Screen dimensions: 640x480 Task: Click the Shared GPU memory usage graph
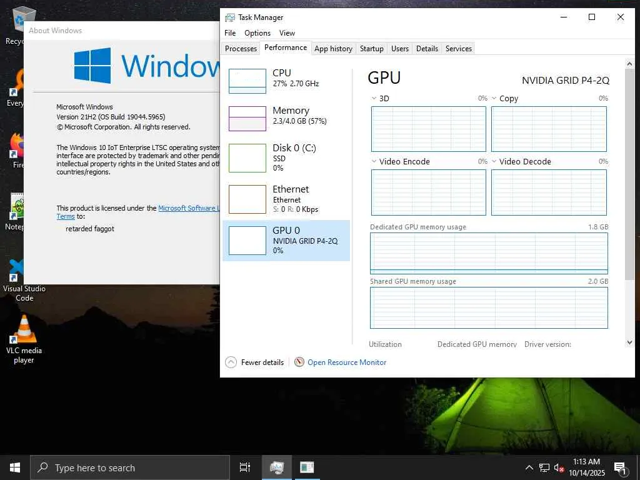(489, 307)
